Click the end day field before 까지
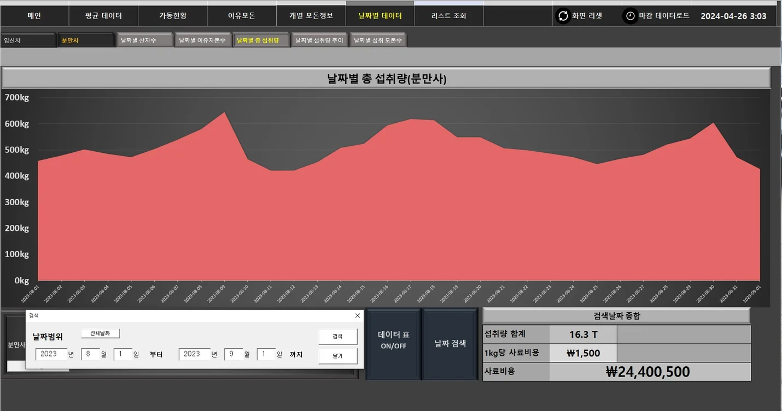The height and width of the screenshot is (411, 782). point(266,354)
